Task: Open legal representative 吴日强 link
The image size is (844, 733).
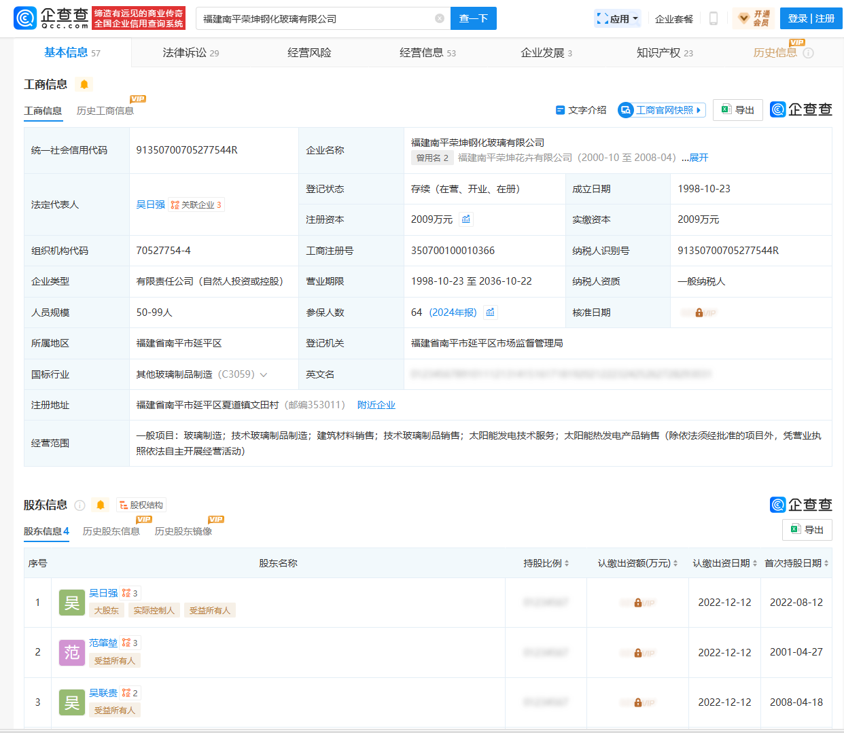Action: [x=151, y=204]
